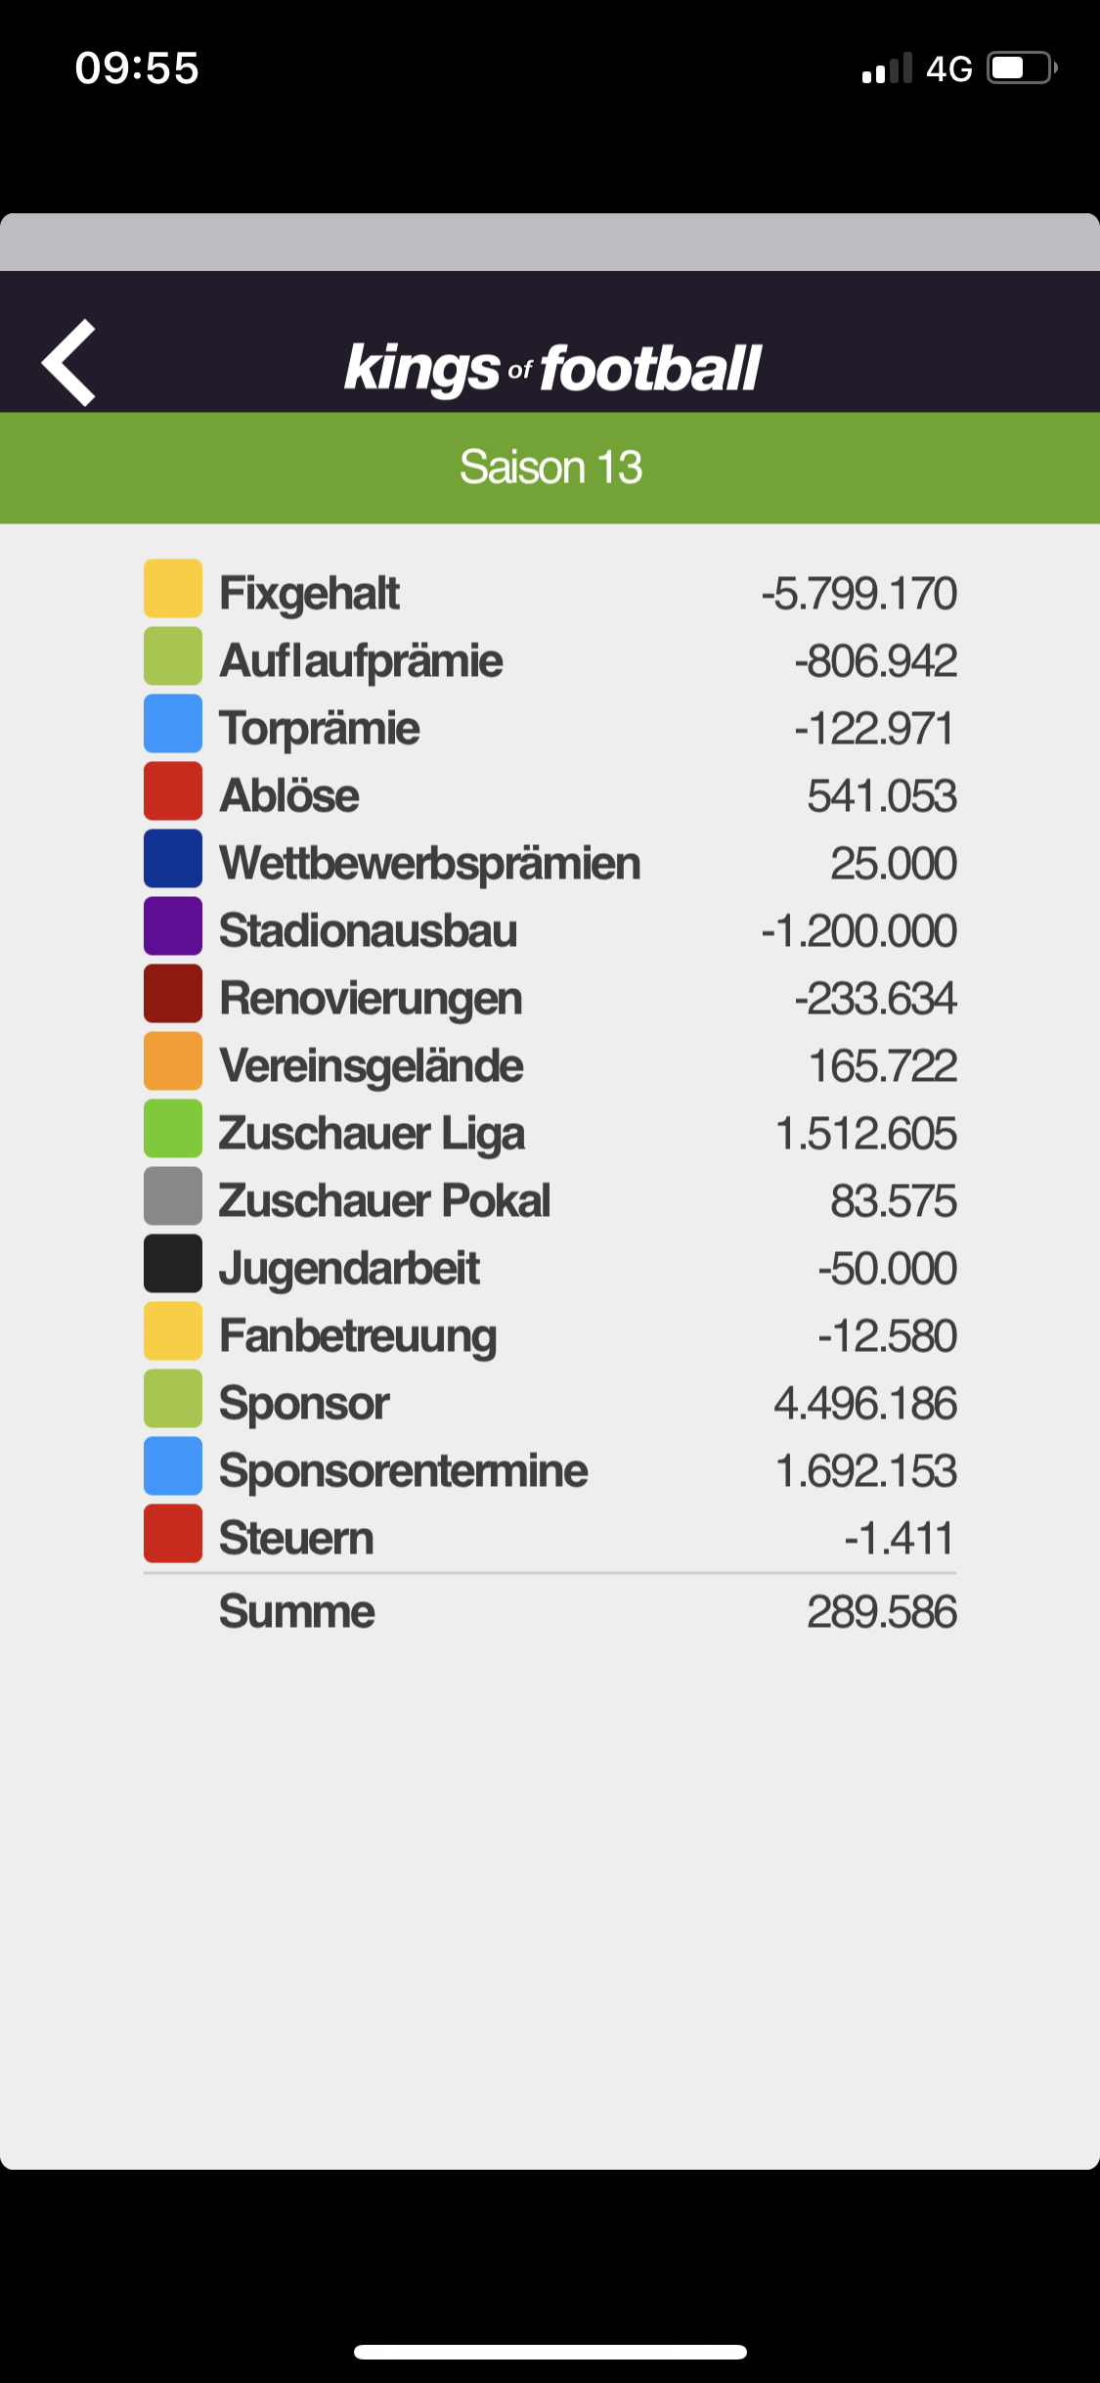Click the red Ablöse color swatch
This screenshot has width=1100, height=2383.
(x=173, y=791)
